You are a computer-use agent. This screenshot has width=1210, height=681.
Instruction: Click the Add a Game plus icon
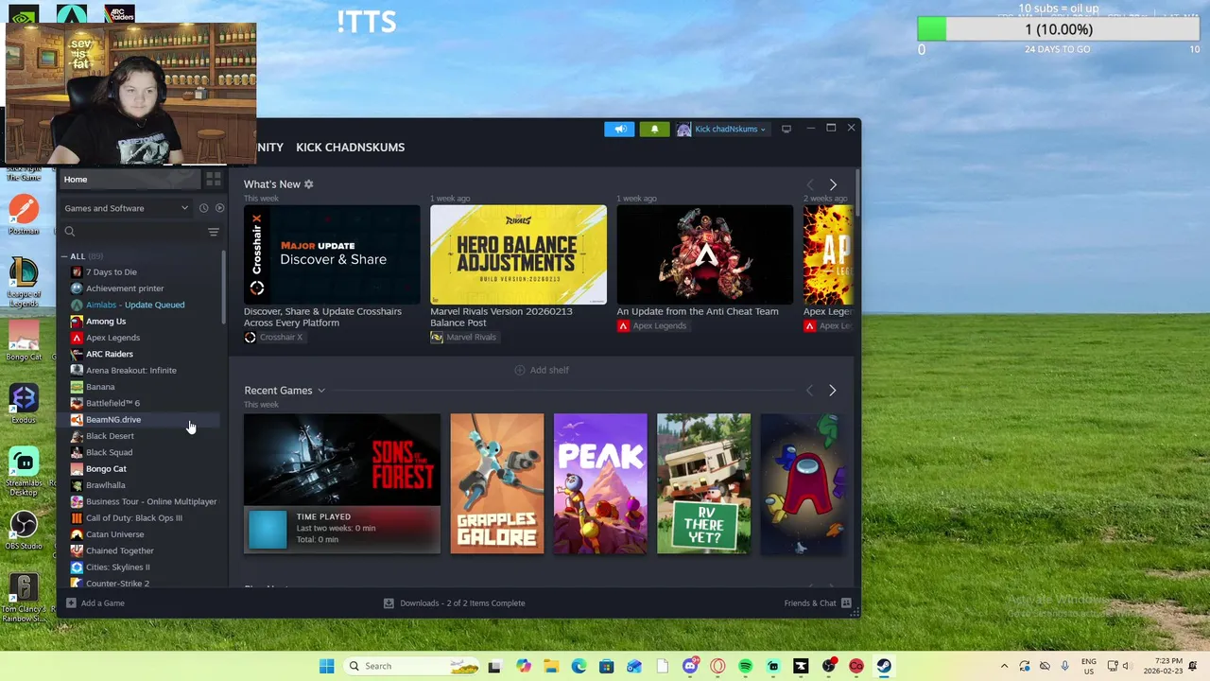[71, 602]
